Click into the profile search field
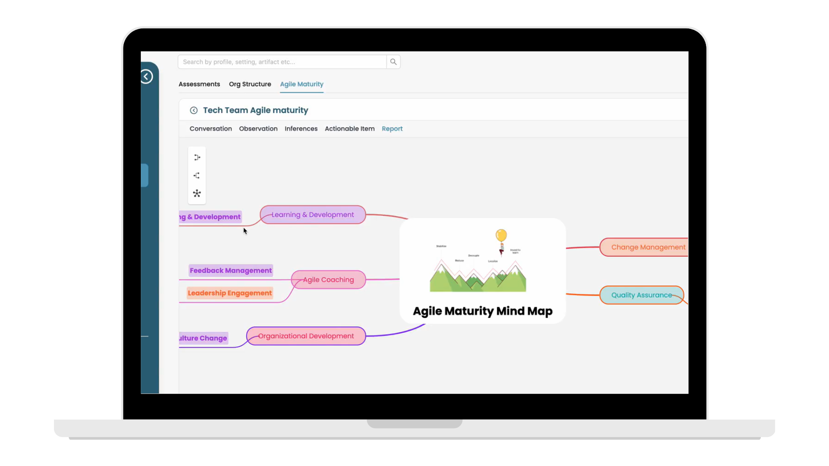Screen dimensions: 829x466 282,62
